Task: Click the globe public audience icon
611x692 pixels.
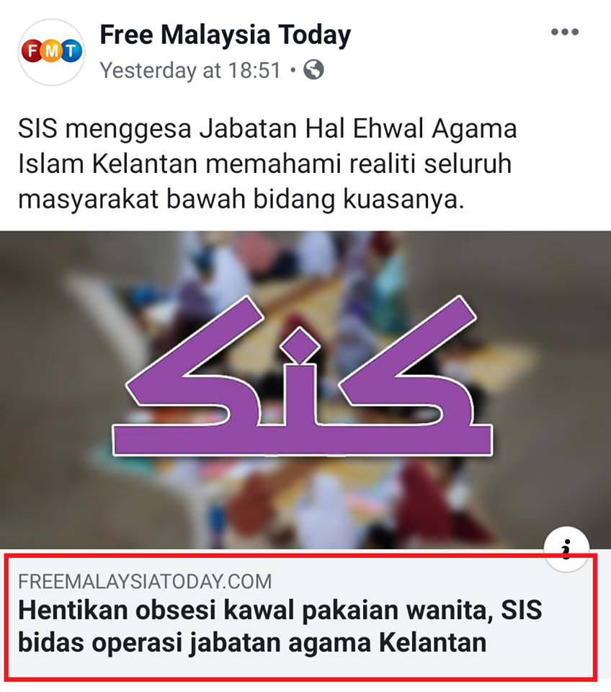Action: pos(313,70)
